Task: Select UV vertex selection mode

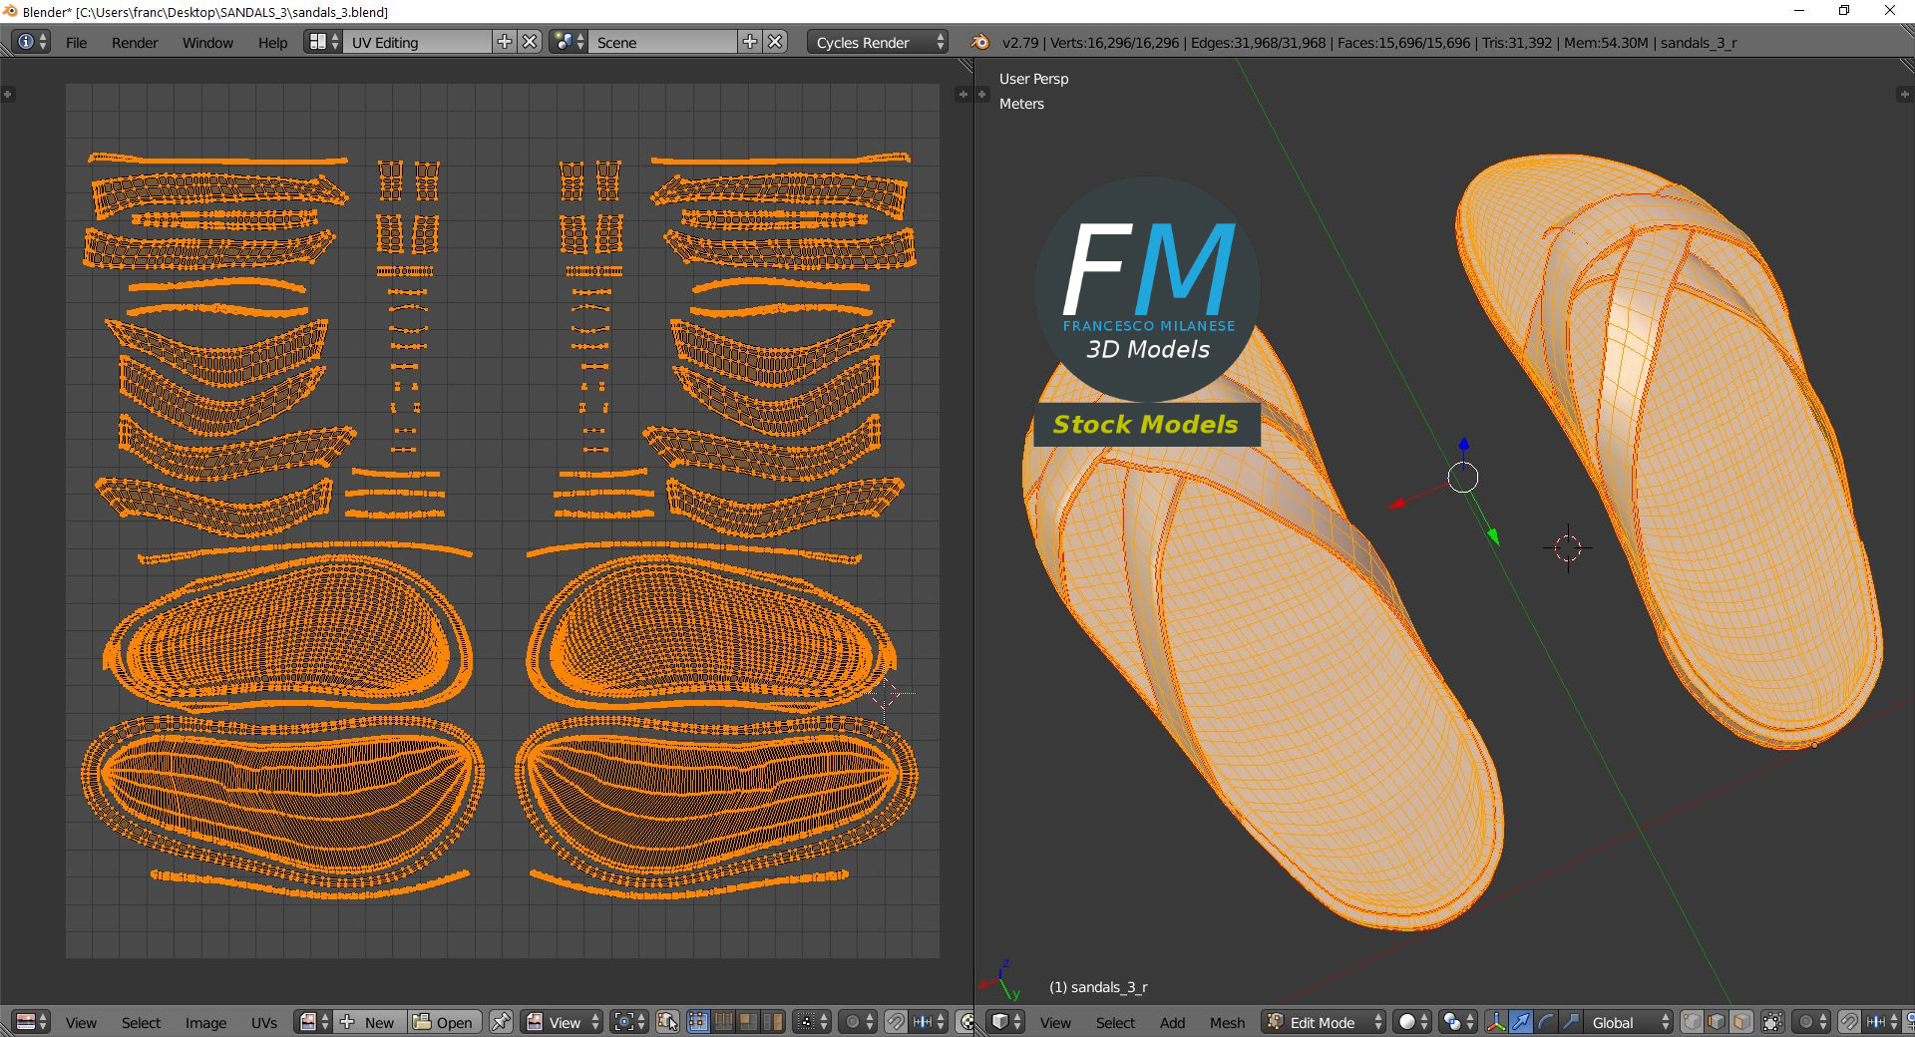Action: click(x=698, y=1022)
